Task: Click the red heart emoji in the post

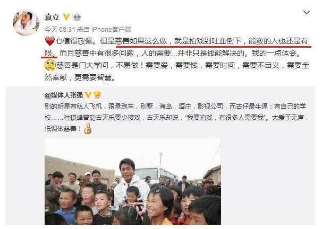Action: [50, 41]
